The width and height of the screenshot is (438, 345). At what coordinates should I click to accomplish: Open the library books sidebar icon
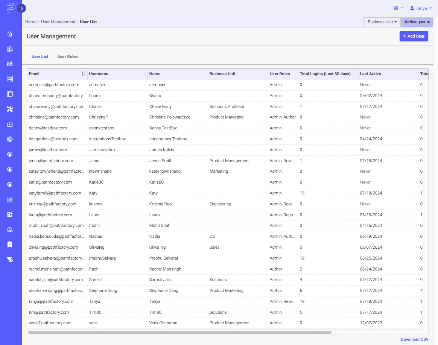(x=10, y=49)
